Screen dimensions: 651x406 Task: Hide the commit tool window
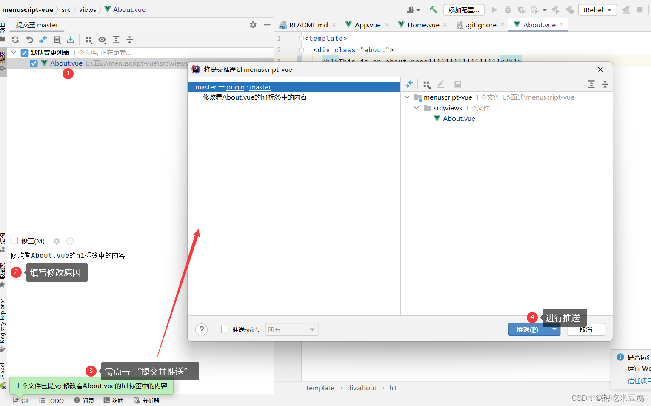coord(267,25)
